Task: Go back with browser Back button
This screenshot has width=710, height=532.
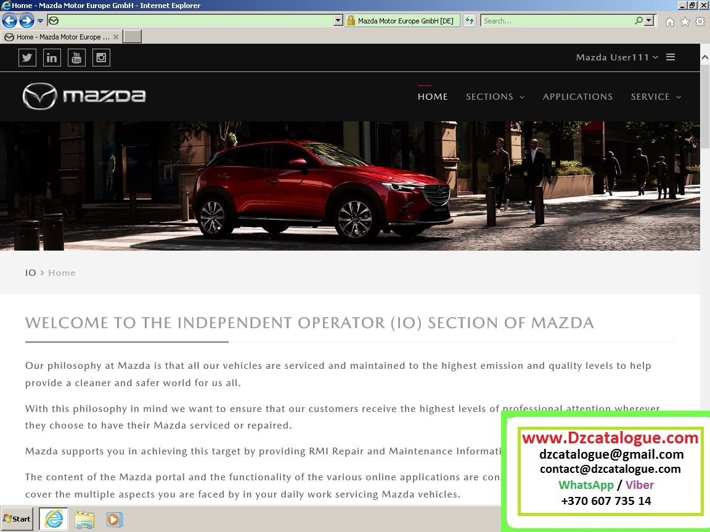Action: 9,20
